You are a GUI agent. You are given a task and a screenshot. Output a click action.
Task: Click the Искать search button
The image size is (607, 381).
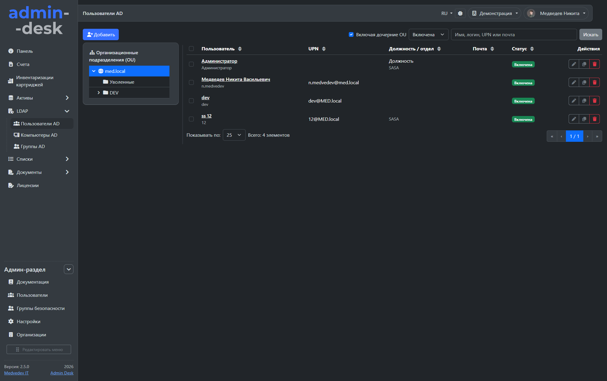591,34
